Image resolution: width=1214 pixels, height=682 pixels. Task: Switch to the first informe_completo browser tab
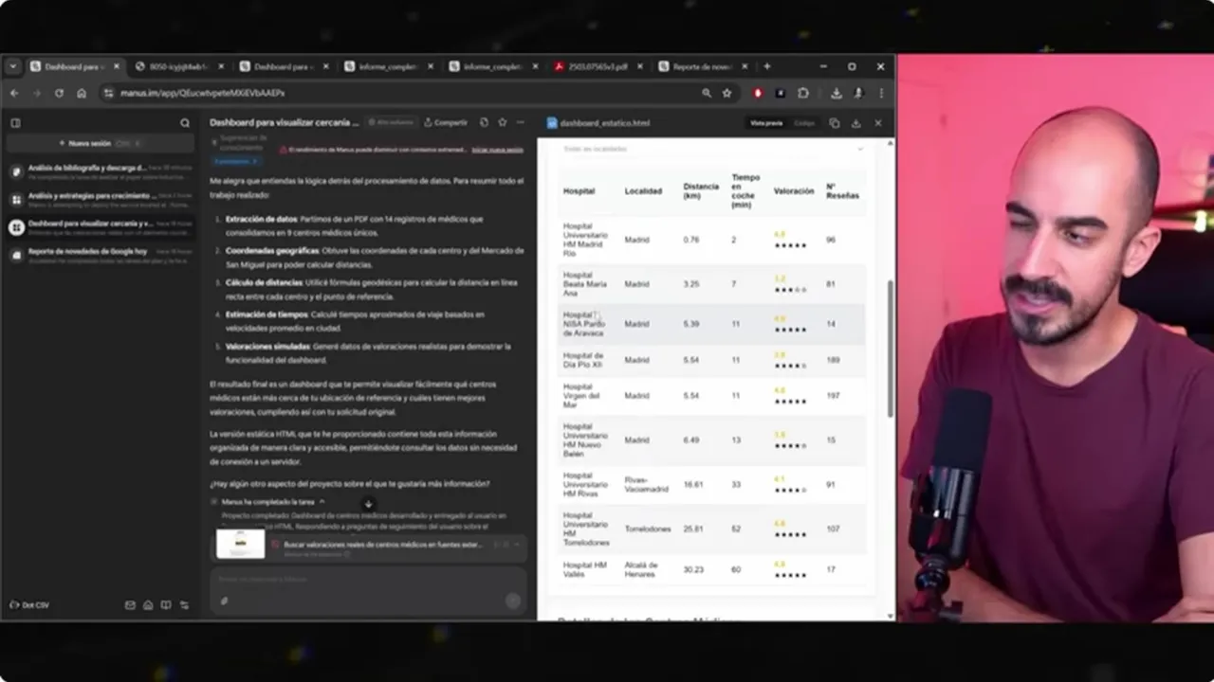coord(388,67)
